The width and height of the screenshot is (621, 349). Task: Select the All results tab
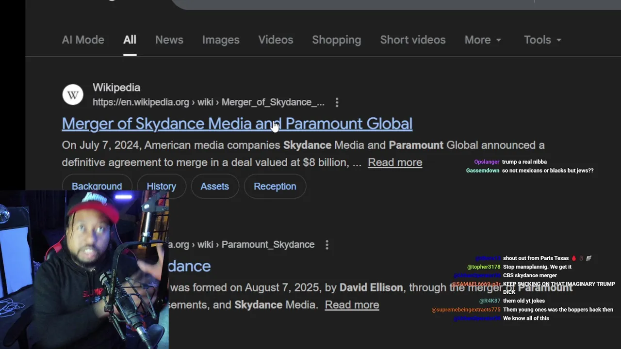click(x=130, y=40)
